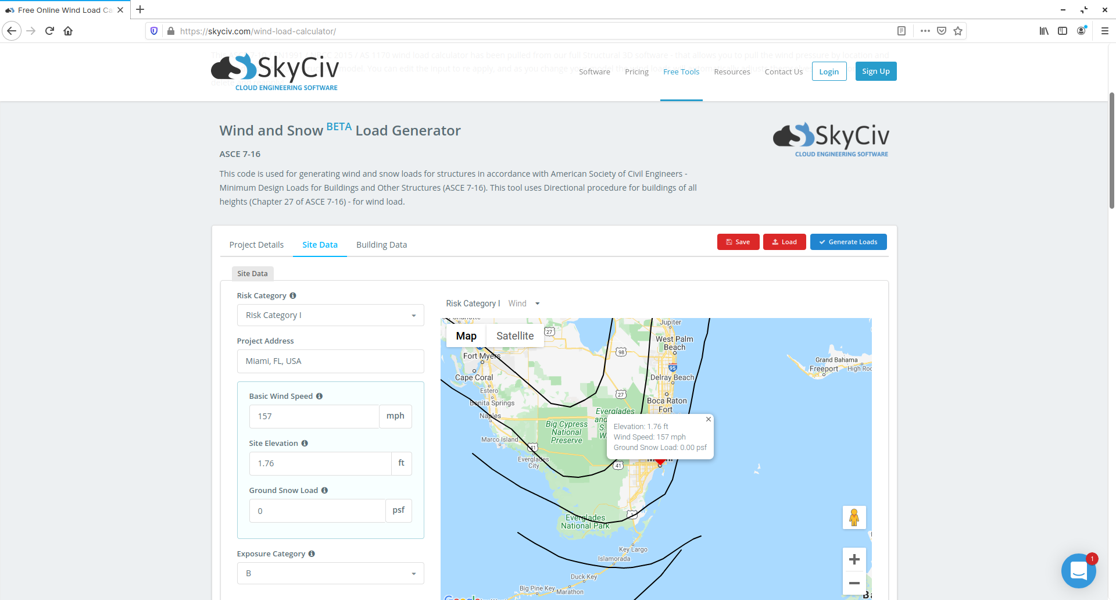
Task: Open the Free Tools menu
Action: pyautogui.click(x=681, y=72)
